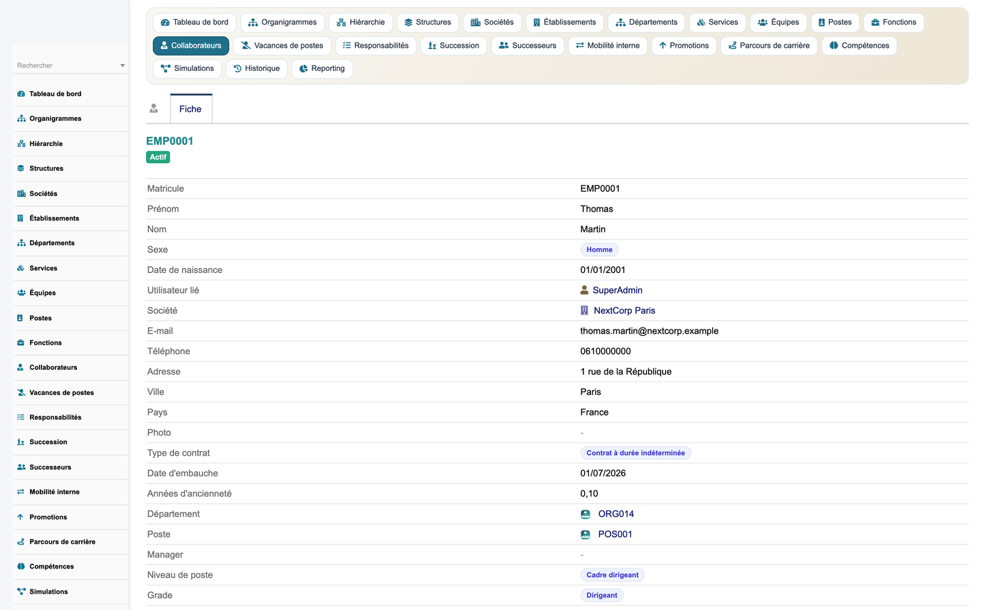This screenshot has height=610, width=986.
Task: Open Postes in top navigation
Action: 835,23
